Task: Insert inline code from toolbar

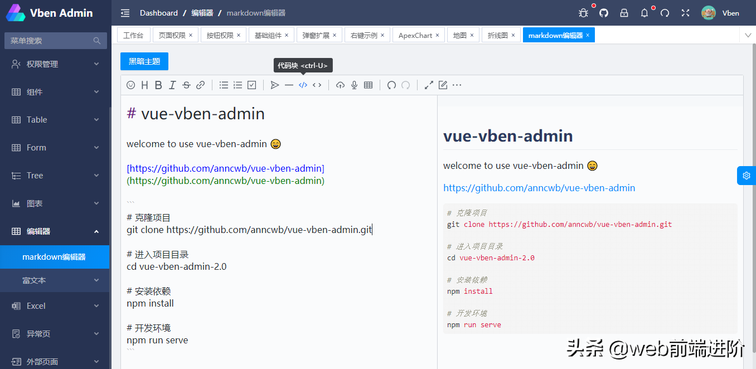Action: pyautogui.click(x=317, y=85)
